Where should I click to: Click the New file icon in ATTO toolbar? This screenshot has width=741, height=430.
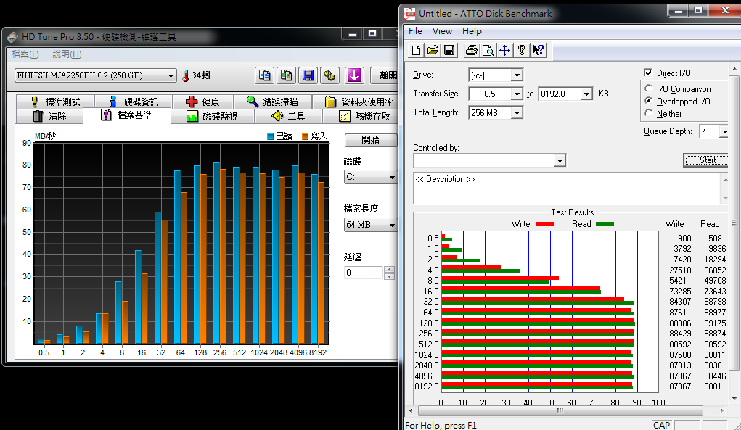tap(416, 50)
